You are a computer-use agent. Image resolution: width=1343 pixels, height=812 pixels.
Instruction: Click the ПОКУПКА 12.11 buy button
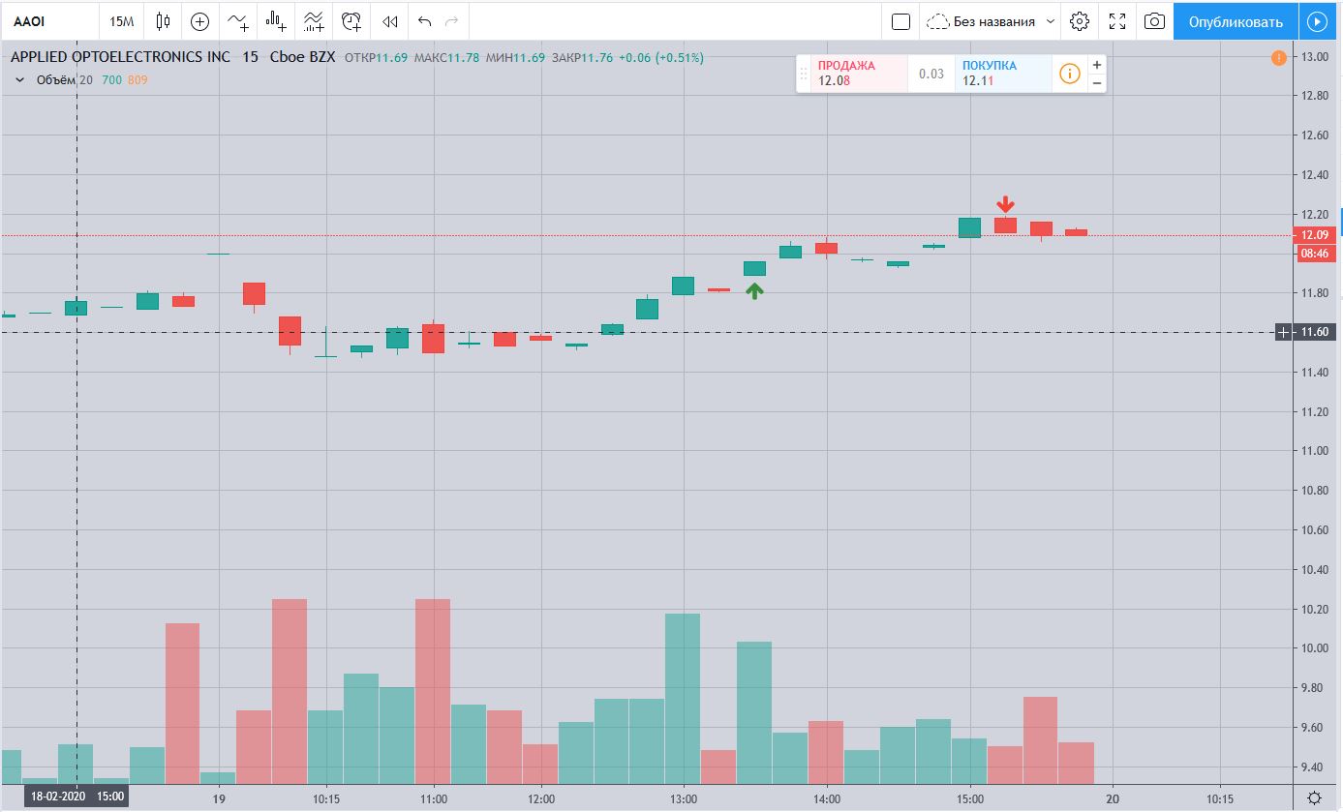[1003, 74]
